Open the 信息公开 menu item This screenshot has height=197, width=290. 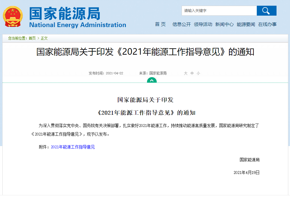tap(181, 24)
